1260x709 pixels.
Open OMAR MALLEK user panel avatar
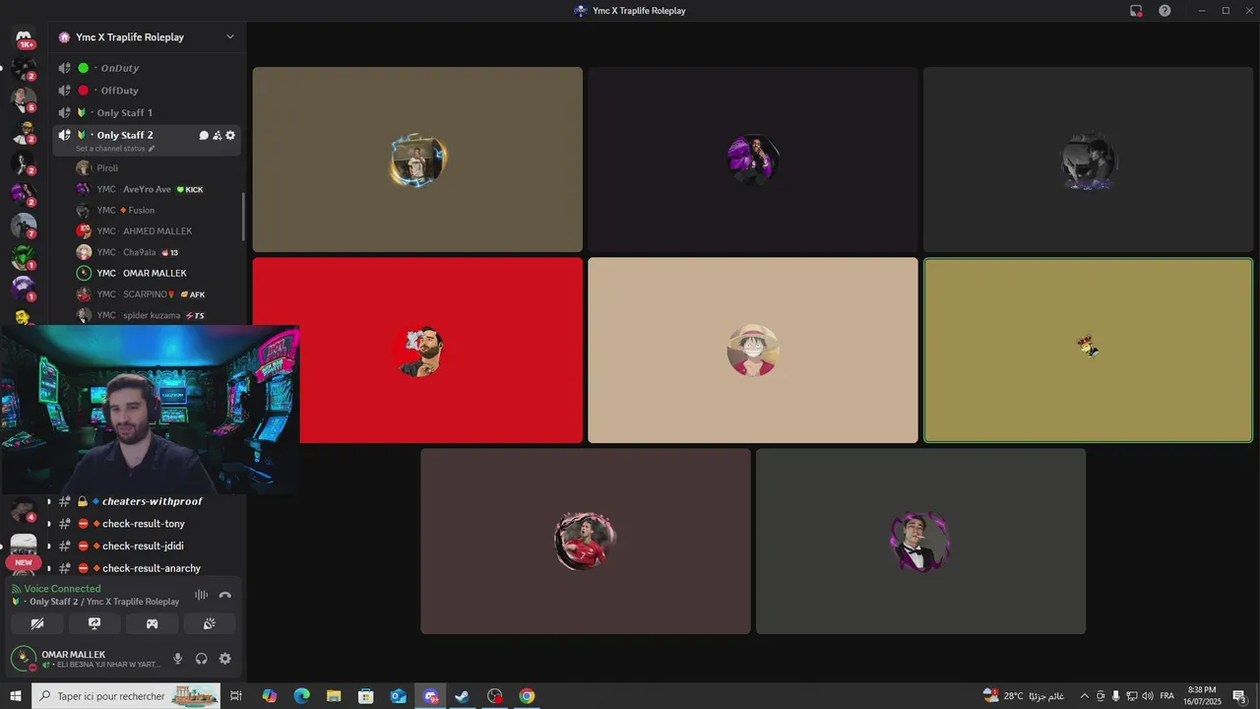(23, 658)
